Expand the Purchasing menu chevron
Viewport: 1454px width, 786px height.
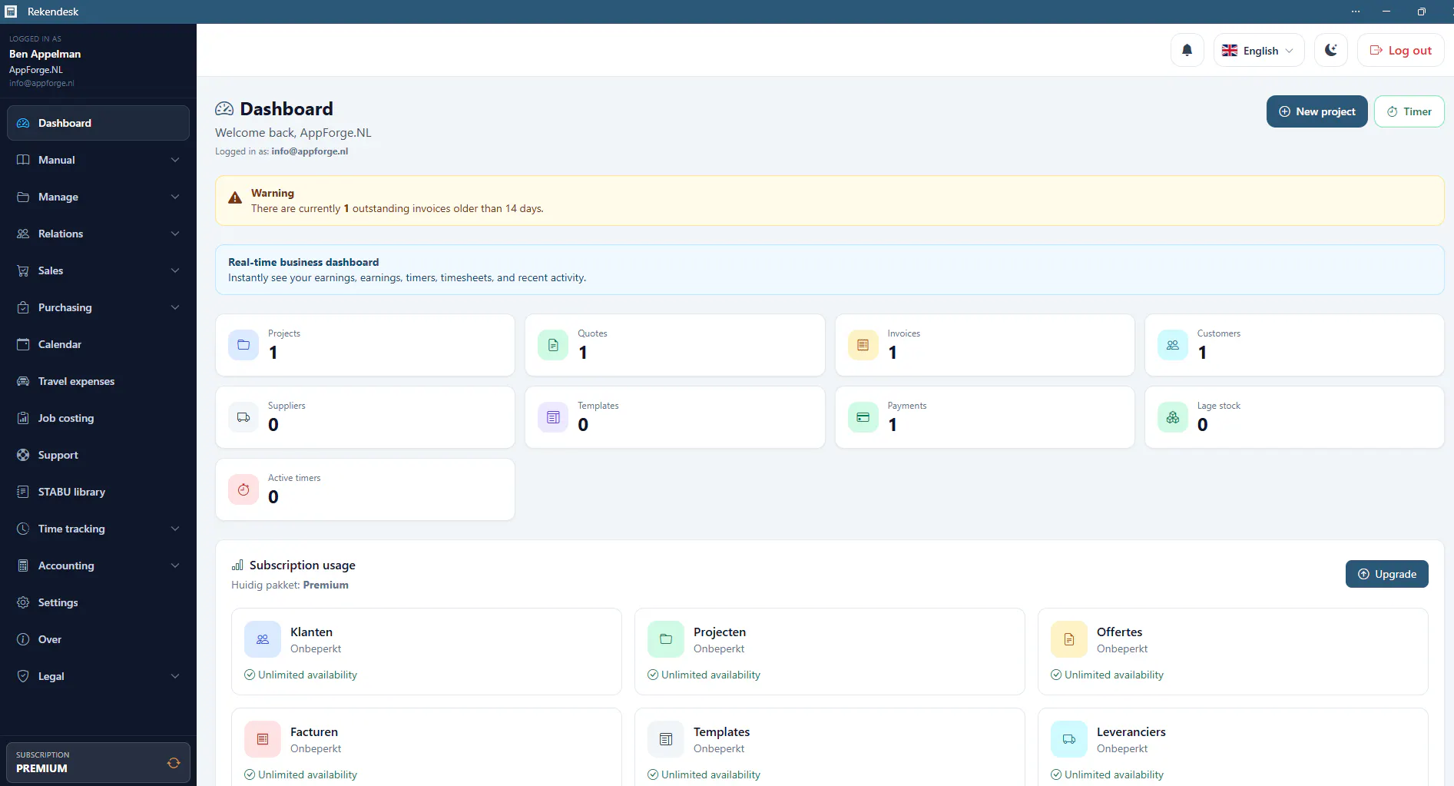[x=175, y=307]
